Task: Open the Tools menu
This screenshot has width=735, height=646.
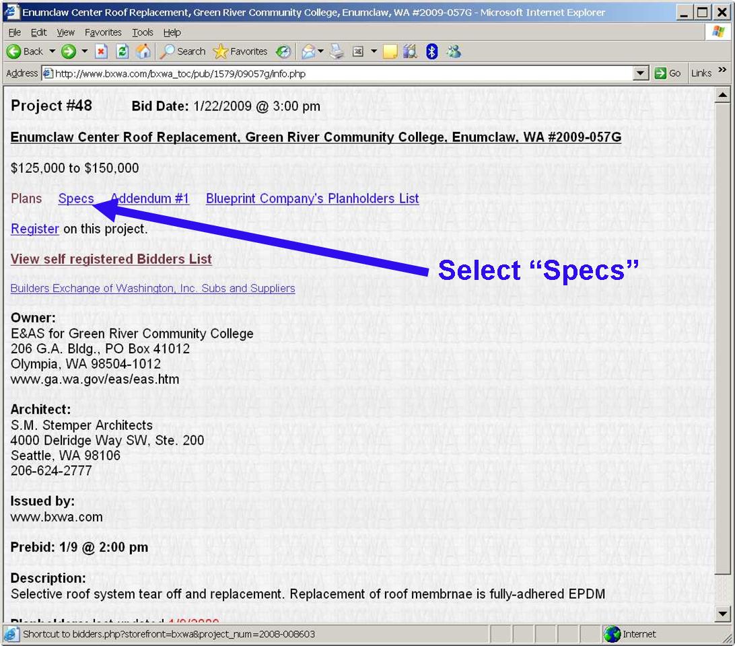Action: point(143,32)
